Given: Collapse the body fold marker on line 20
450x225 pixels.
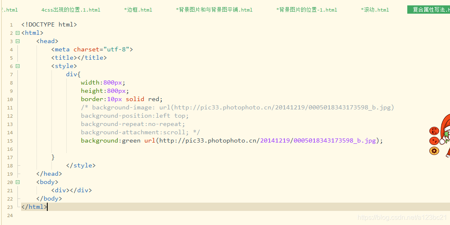Looking at the screenshot, I should [x=17, y=182].
